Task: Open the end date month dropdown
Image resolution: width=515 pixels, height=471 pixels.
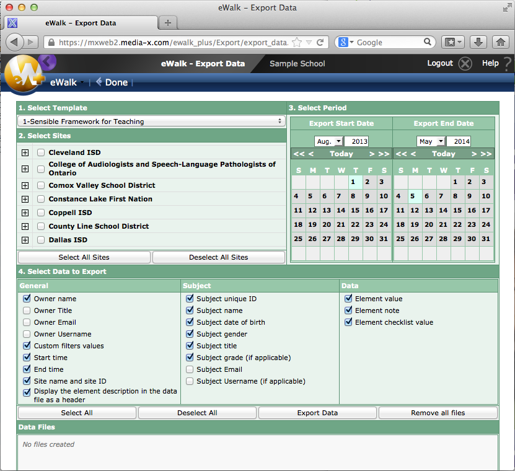Action: pyautogui.click(x=431, y=141)
